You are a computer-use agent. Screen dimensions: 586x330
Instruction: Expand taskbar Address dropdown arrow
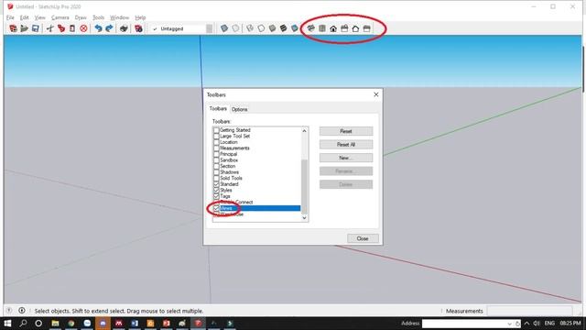[509, 324]
